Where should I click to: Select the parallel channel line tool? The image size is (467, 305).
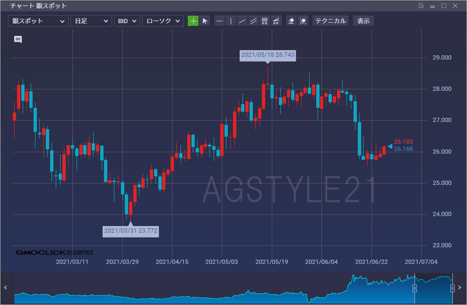[x=253, y=21]
